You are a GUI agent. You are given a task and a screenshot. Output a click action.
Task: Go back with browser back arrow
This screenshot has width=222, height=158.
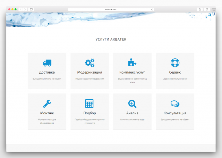click(x=21, y=9)
